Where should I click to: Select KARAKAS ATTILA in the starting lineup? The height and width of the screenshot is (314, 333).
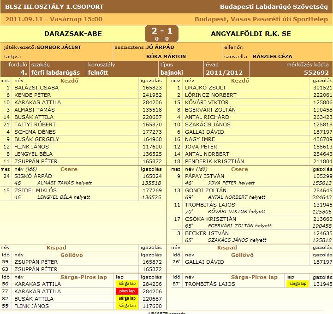pyautogui.click(x=38, y=102)
